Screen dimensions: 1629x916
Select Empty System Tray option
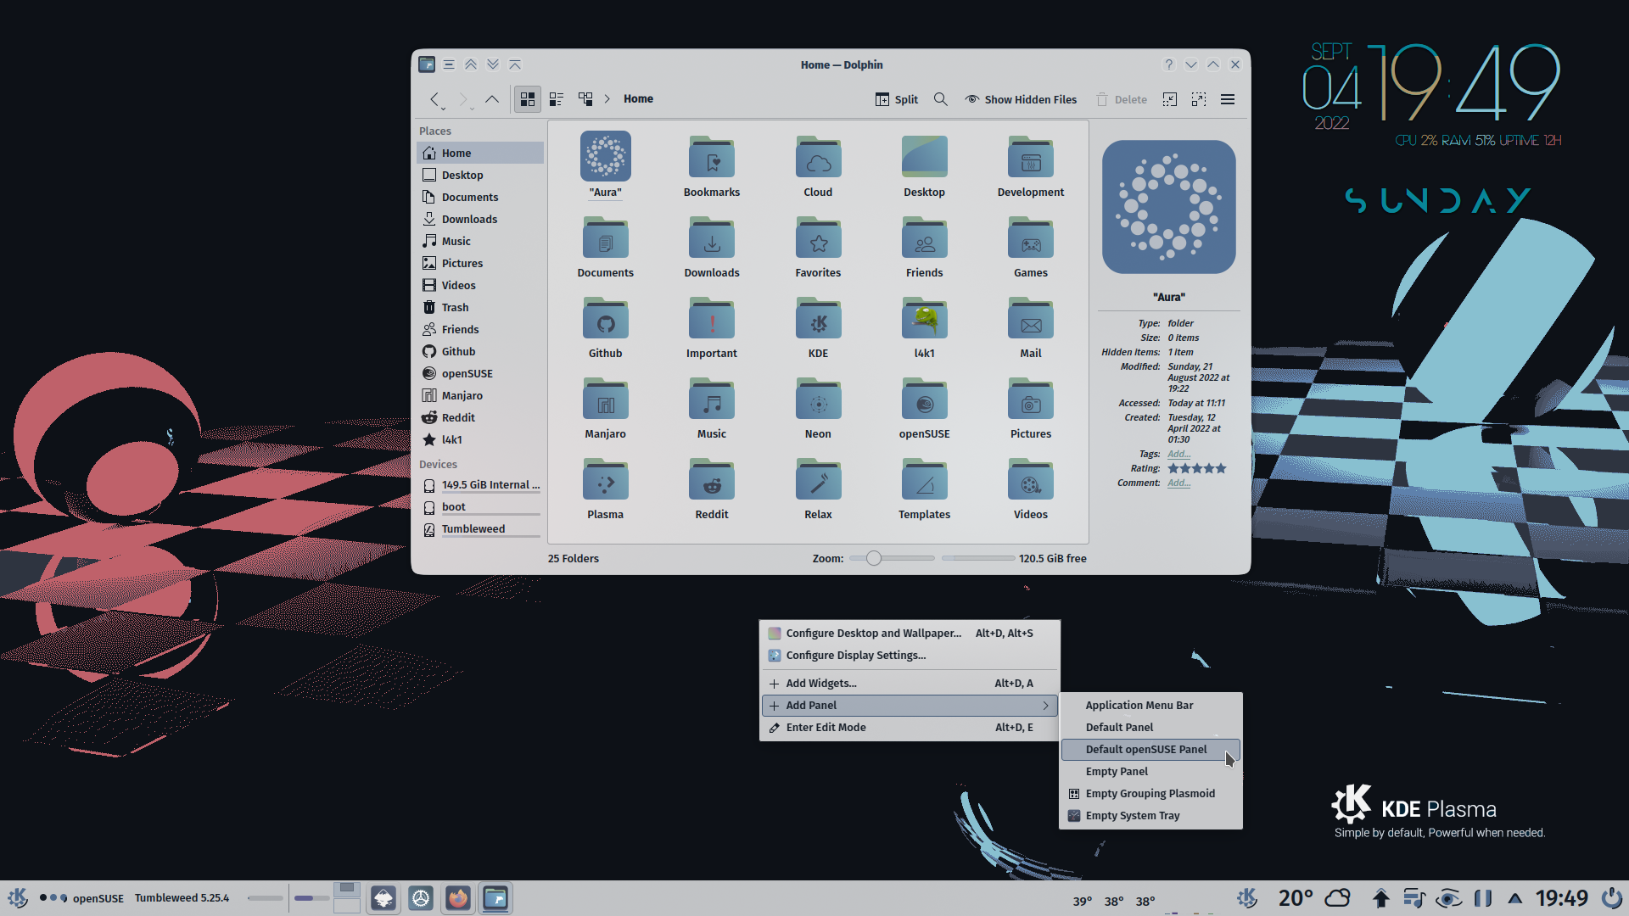(1150, 815)
